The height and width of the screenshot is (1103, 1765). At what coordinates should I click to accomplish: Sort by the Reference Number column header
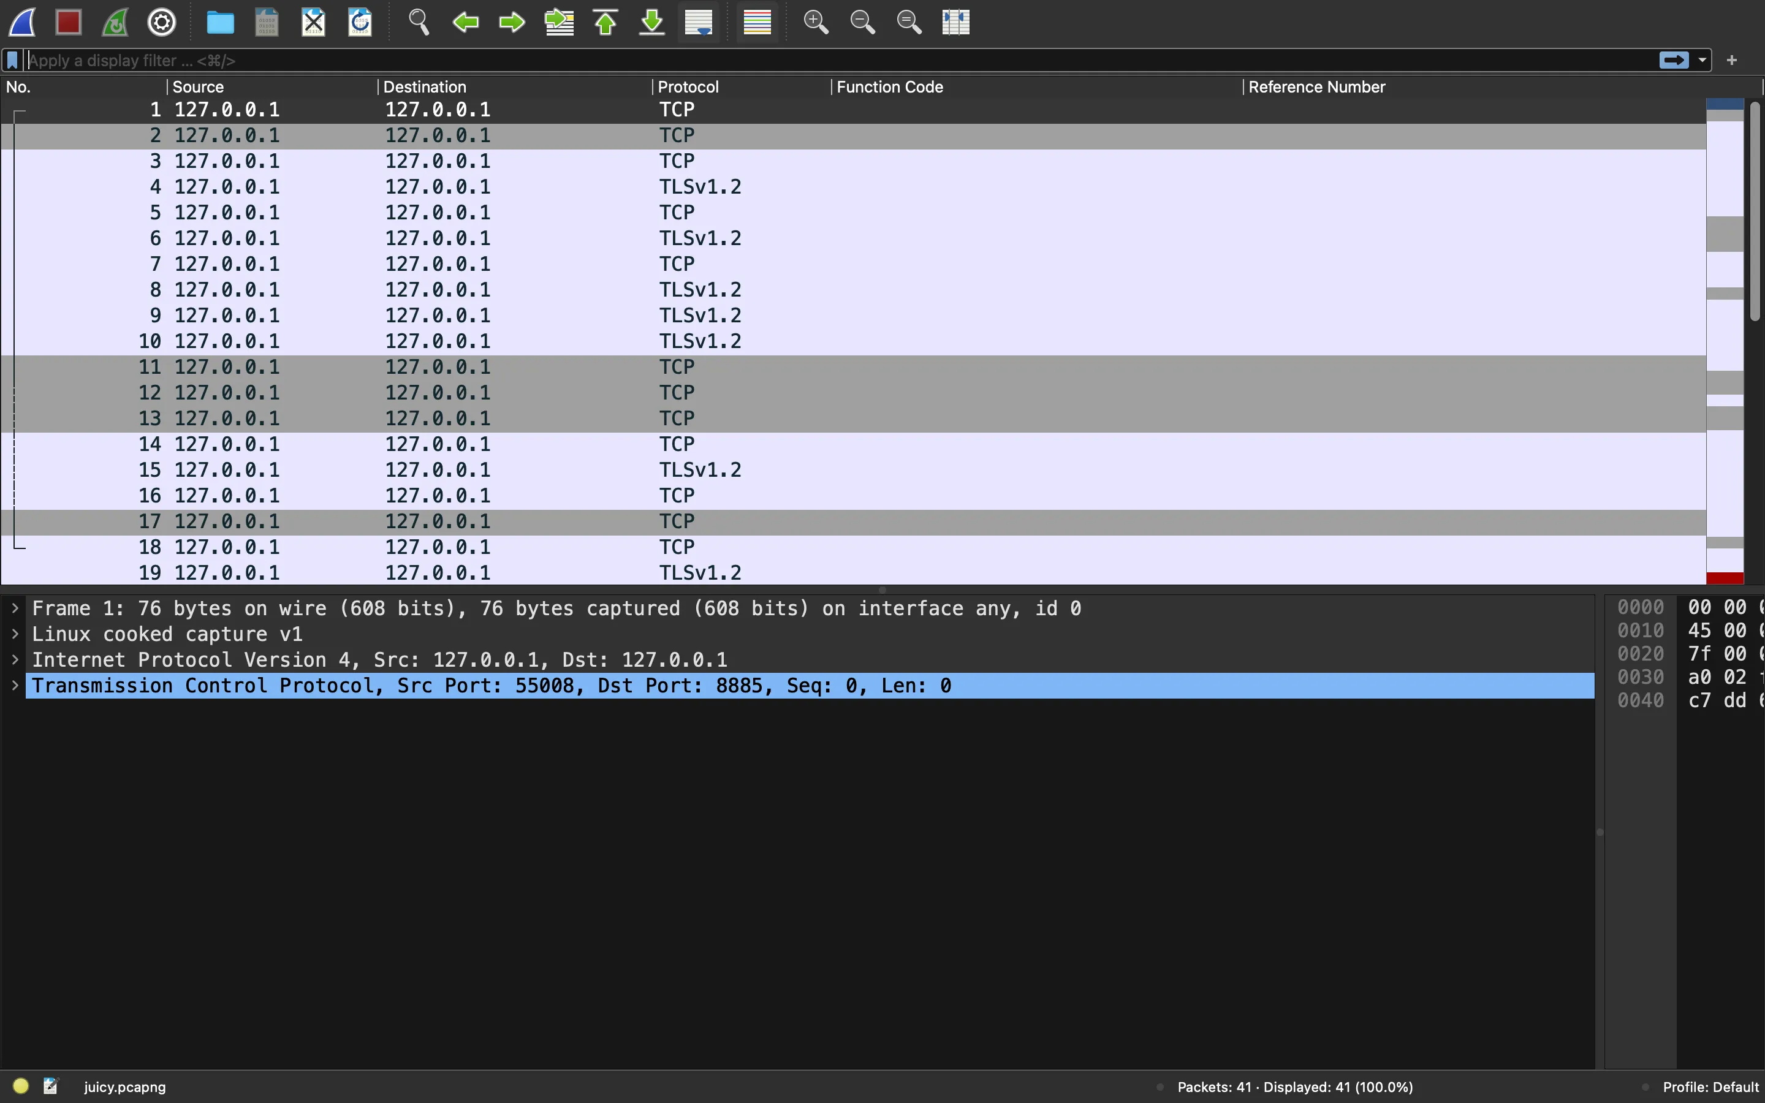[x=1503, y=87]
